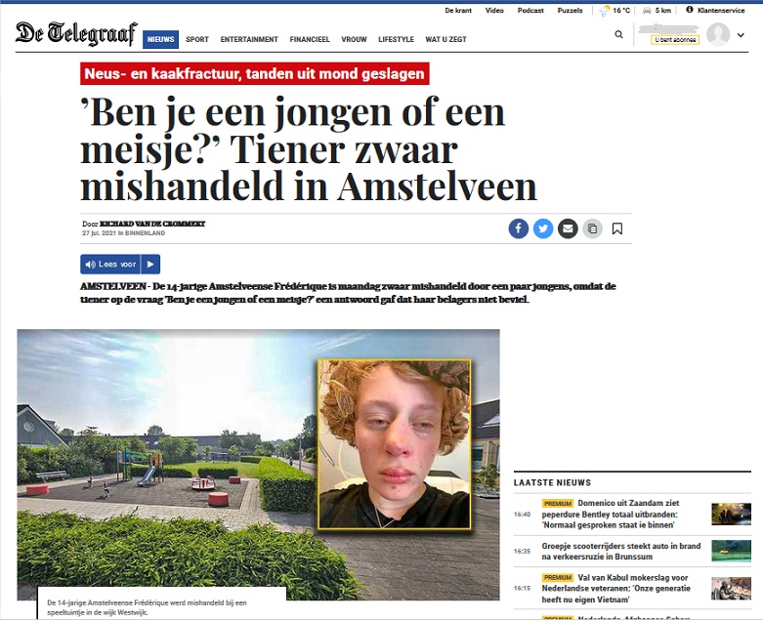This screenshot has width=763, height=621.
Task: Click De Telegraaf logo
Action: click(76, 33)
